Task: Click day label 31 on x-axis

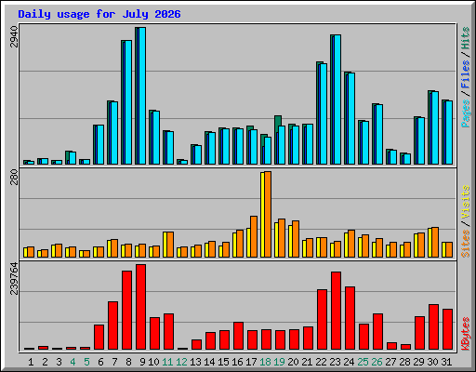Action: click(446, 362)
